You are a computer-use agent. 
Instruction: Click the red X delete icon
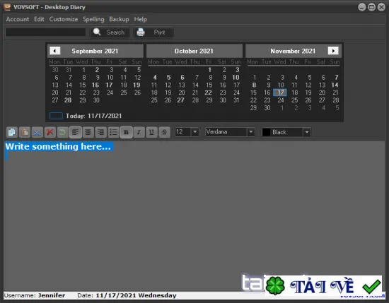50,132
